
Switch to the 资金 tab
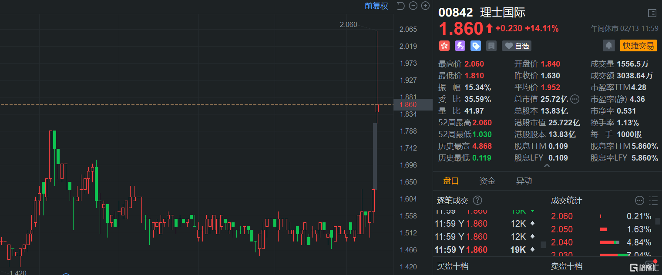(x=487, y=181)
